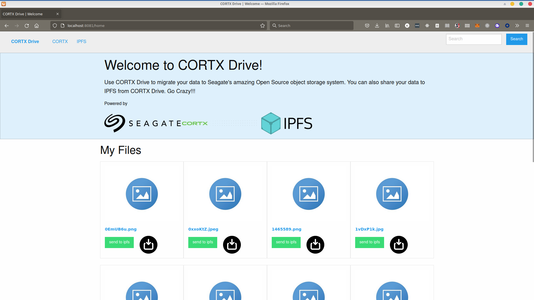This screenshot has height=300, width=534.
Task: Go to the Firefox home page
Action: coord(36,26)
